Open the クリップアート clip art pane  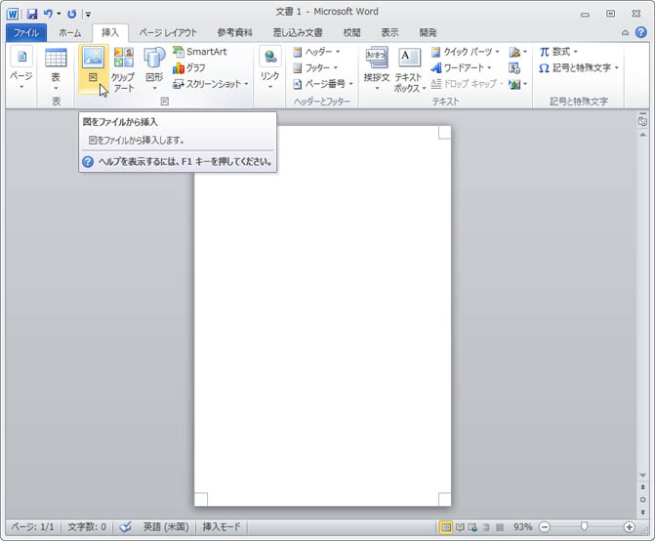coord(123,68)
